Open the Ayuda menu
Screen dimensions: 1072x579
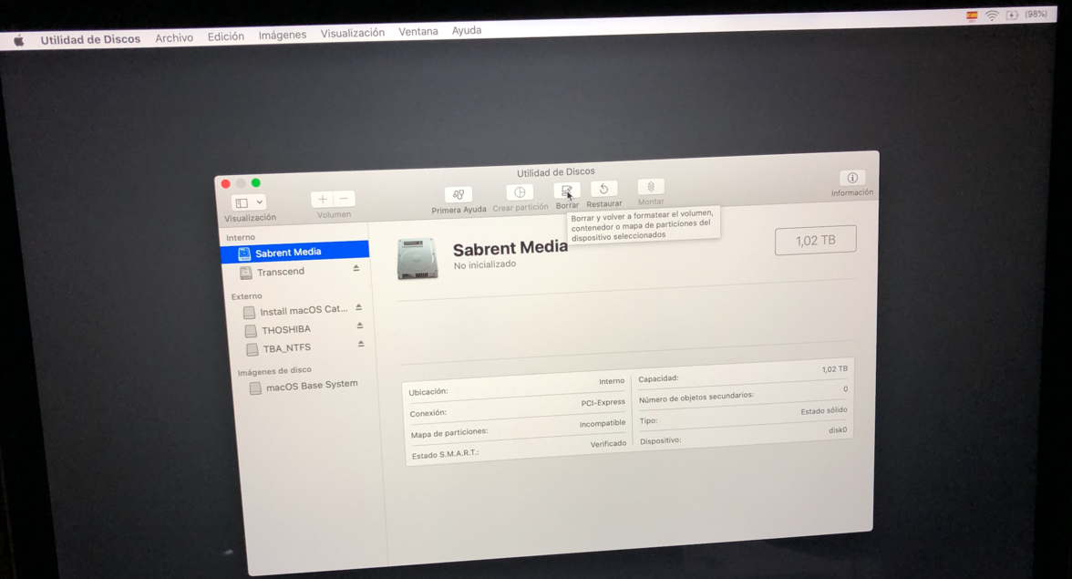pyautogui.click(x=467, y=30)
